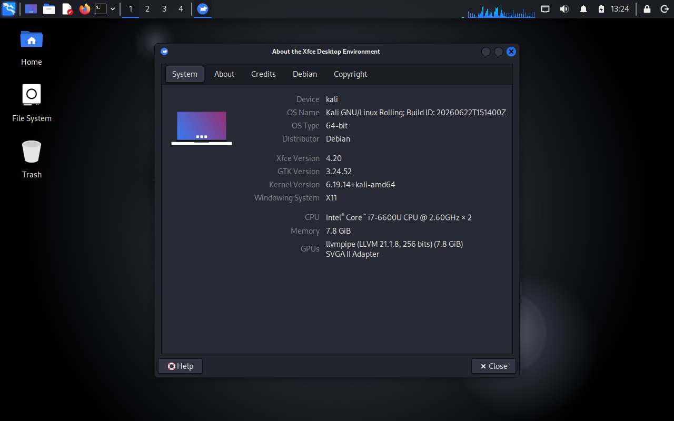Select the System tab
674x421 pixels.
[185, 74]
